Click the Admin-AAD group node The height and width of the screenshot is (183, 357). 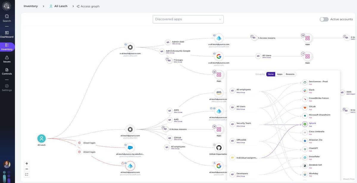click(x=175, y=42)
